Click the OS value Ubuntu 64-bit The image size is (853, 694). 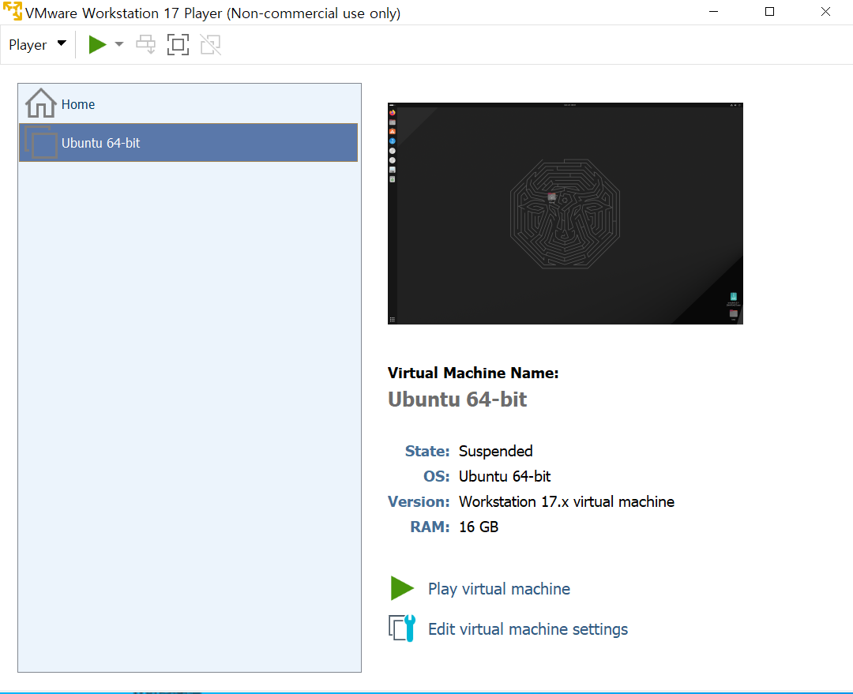(504, 476)
